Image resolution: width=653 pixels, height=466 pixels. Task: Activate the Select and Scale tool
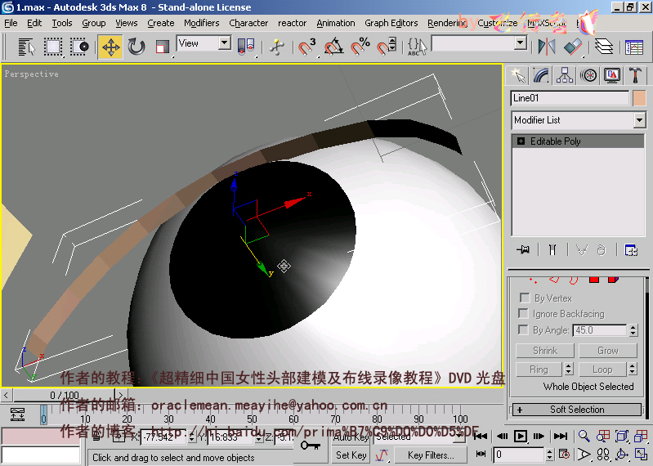162,47
